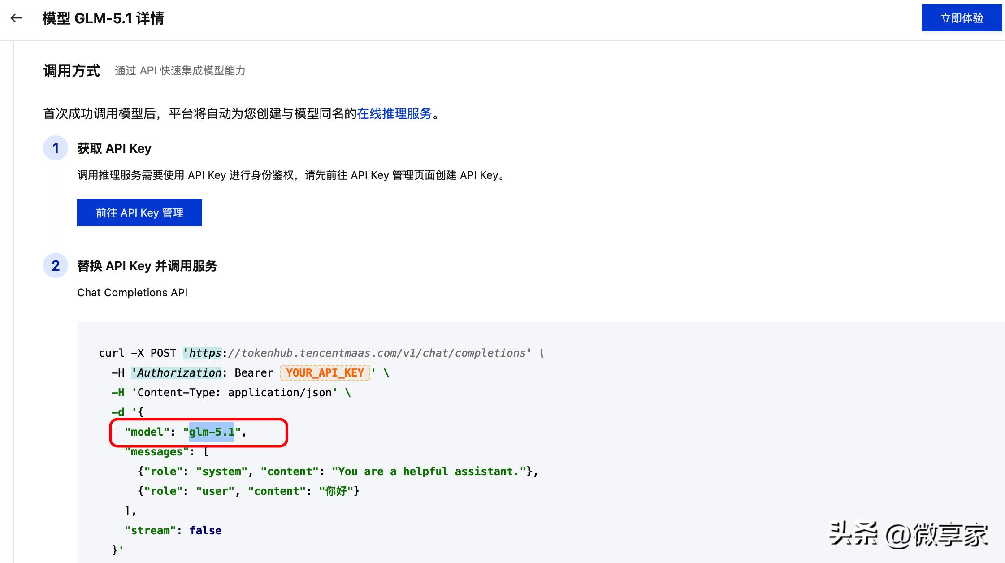Go back using the left arrow icon
The image size is (1005, 563).
[x=17, y=18]
